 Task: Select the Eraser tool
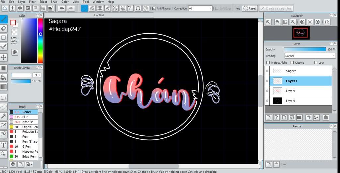(3, 28)
